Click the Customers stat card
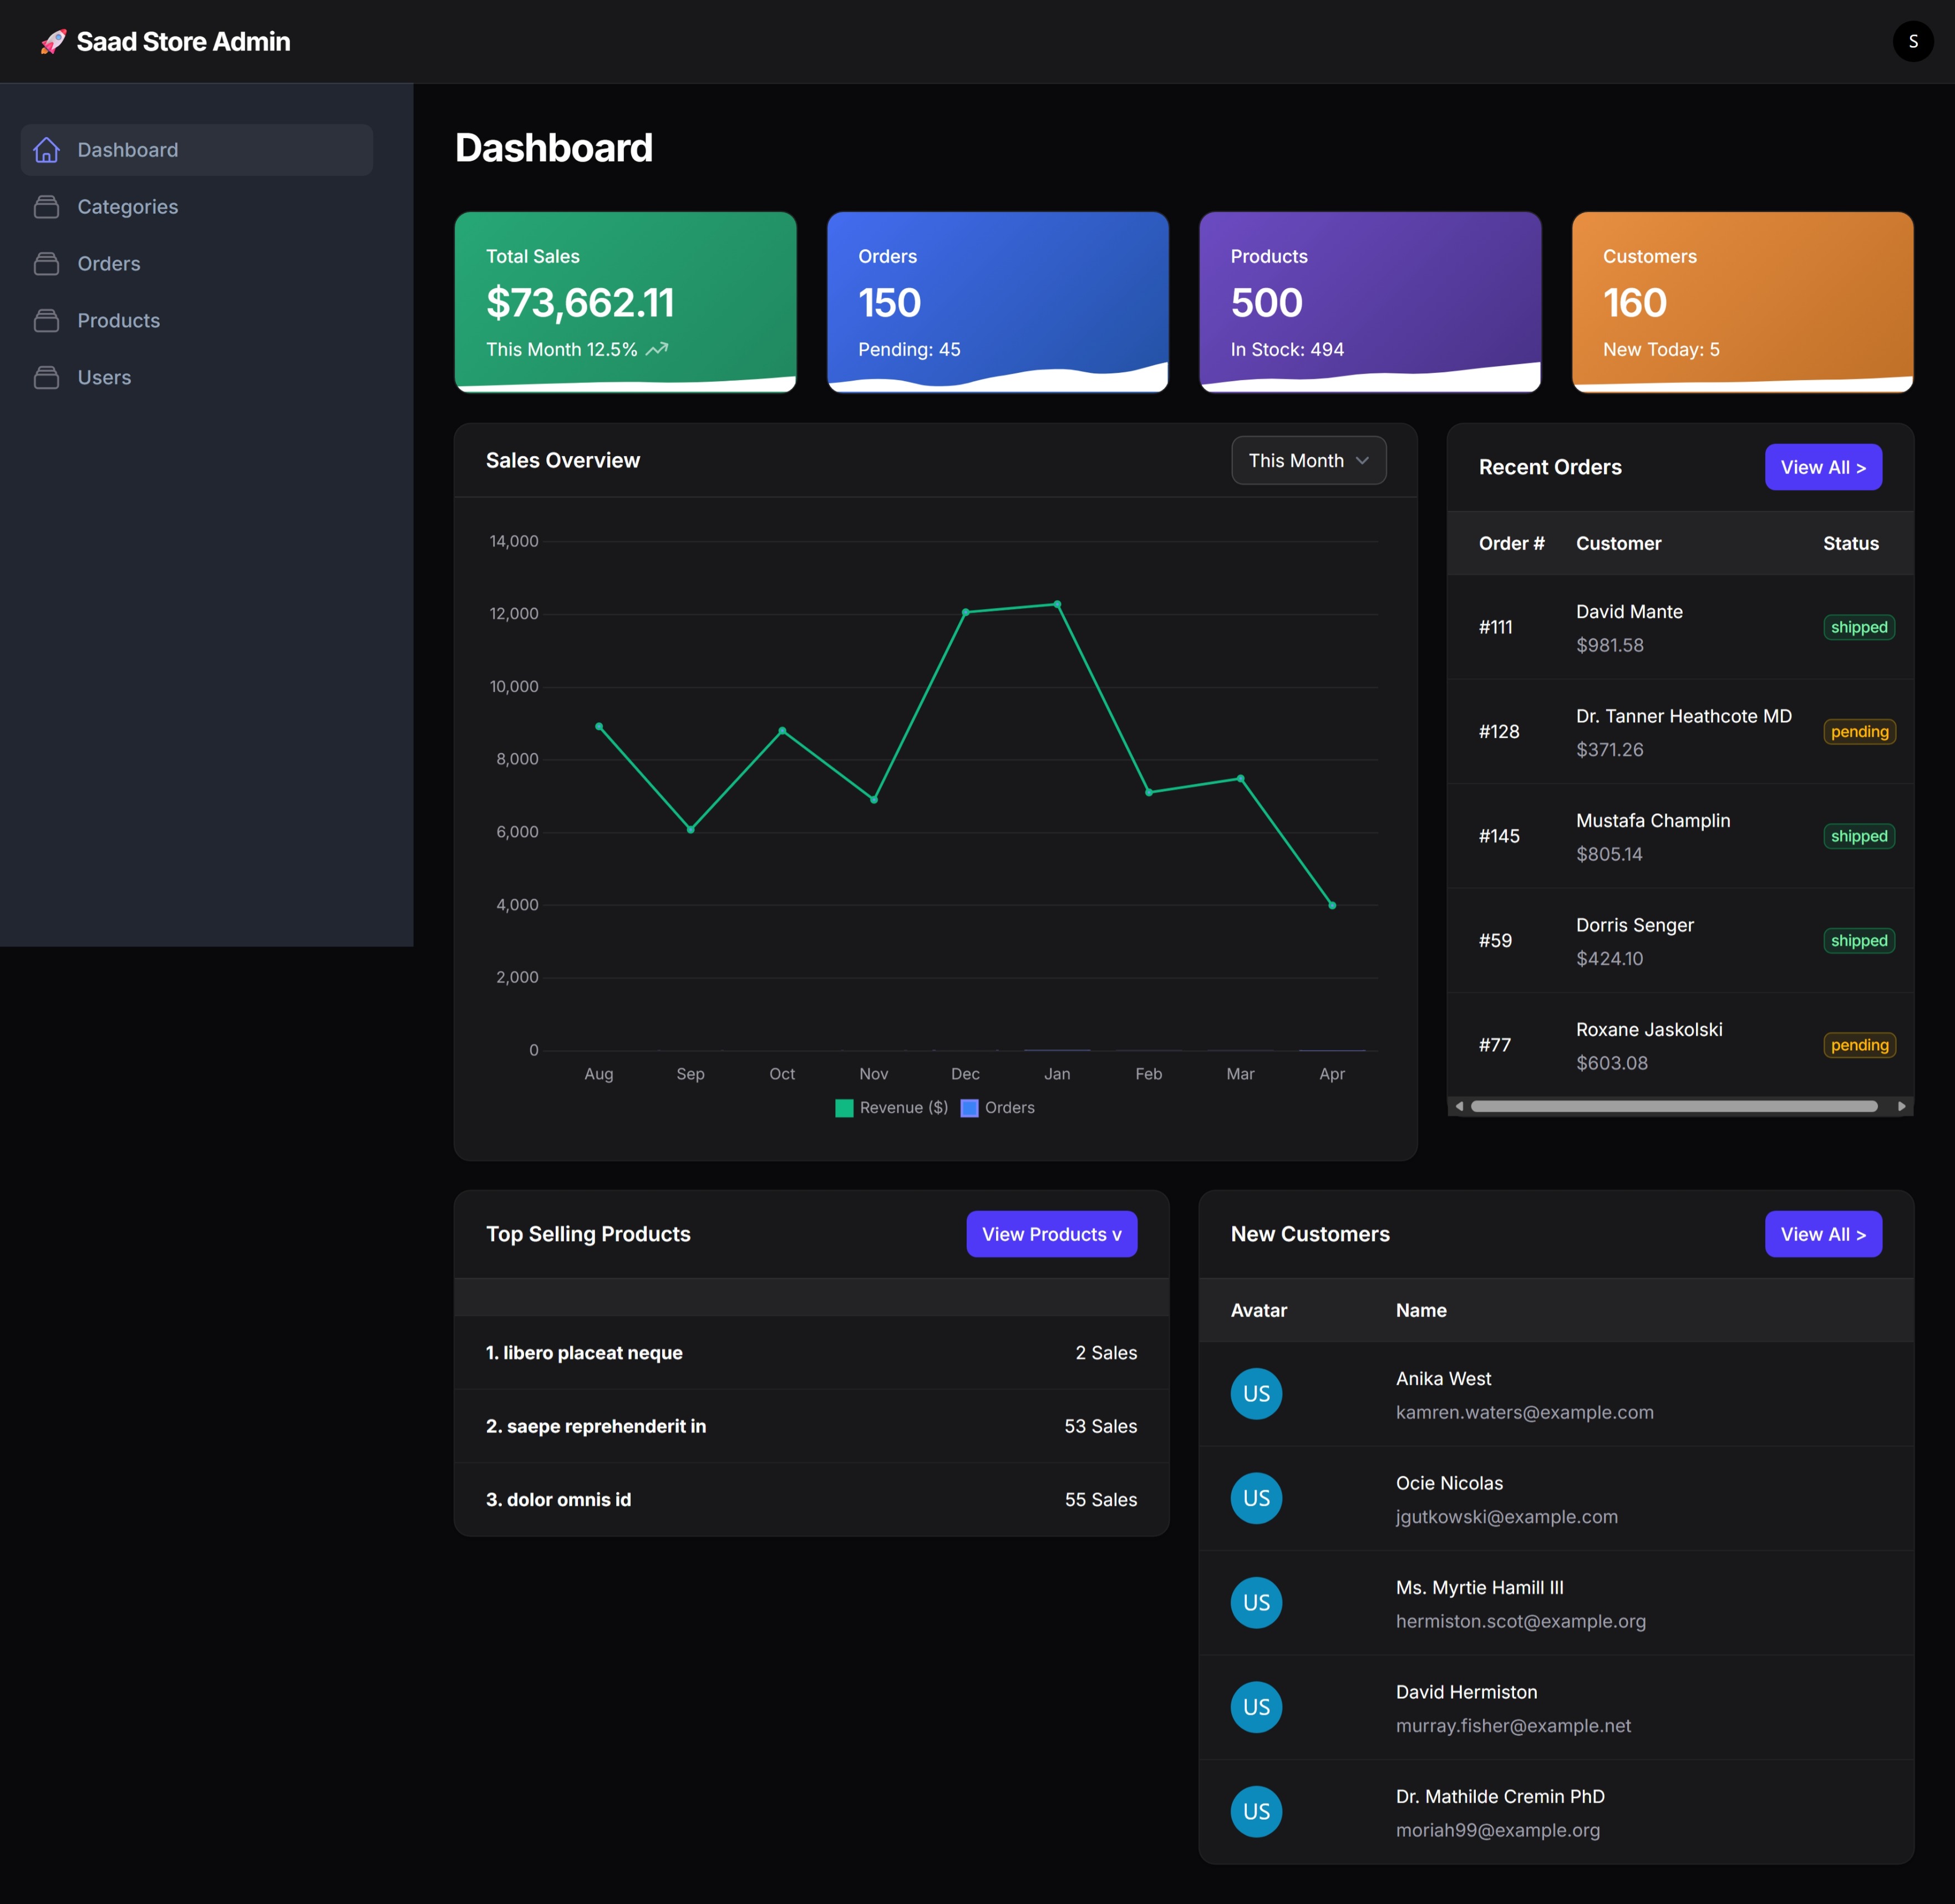This screenshot has width=1955, height=1904. (1742, 302)
